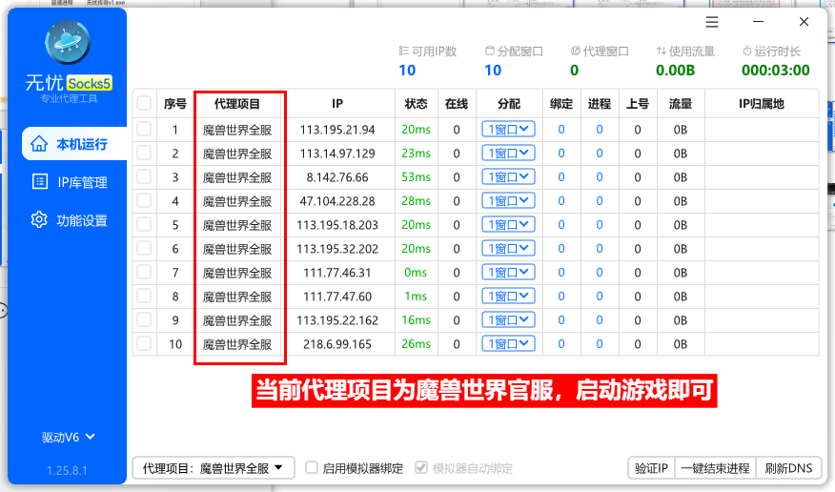Click the UFO logo of 无忧Socks5
835x492 pixels.
pyautogui.click(x=68, y=42)
